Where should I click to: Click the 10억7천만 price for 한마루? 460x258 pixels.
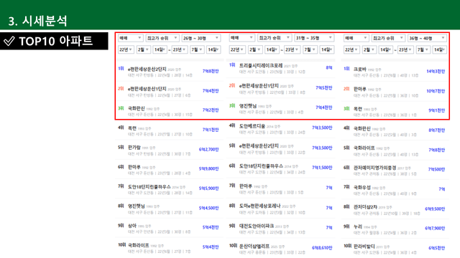pyautogui.click(x=436, y=91)
